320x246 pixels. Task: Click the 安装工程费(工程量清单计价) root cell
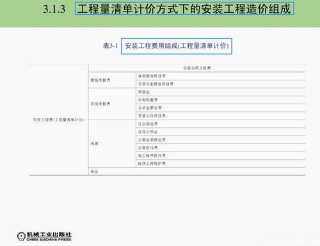point(59,119)
